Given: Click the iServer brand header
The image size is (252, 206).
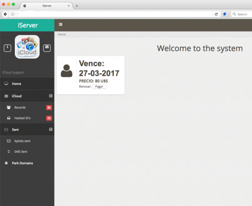Looking at the screenshot, I should click(x=27, y=25).
